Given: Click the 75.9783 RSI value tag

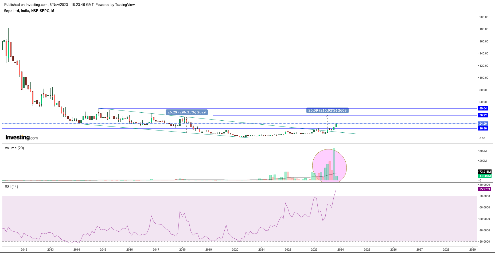Looking at the screenshot, I should (x=484, y=189).
